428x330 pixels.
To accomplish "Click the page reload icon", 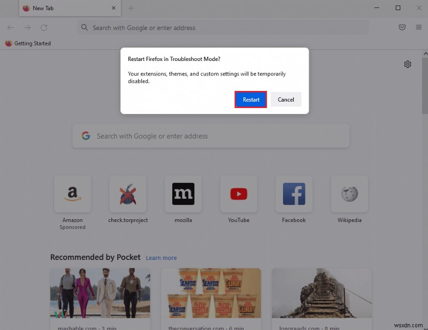I will point(43,27).
